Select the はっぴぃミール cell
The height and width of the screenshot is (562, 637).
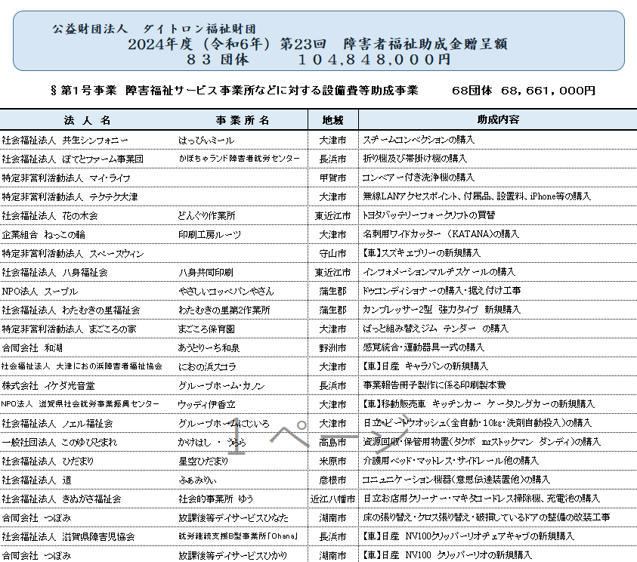[x=206, y=140]
